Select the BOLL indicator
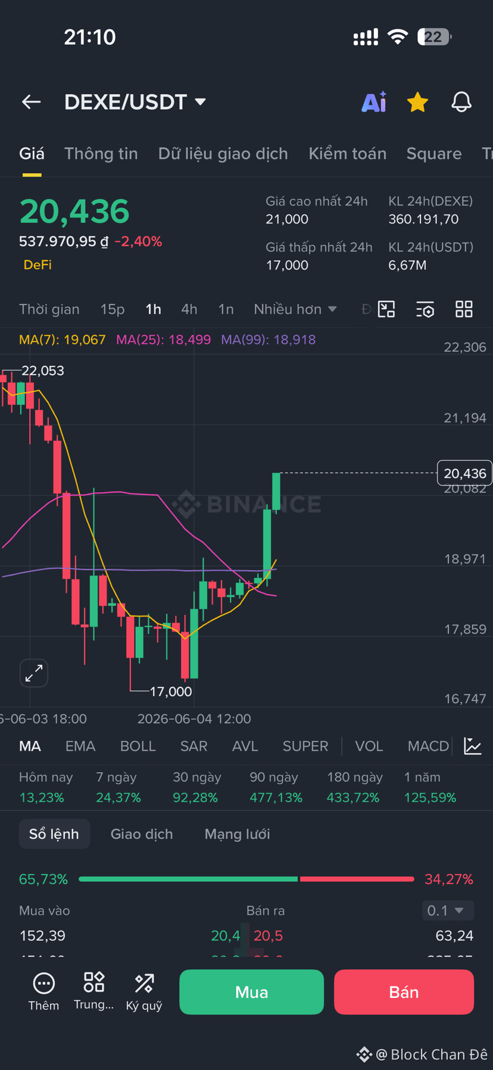The image size is (493, 1070). (138, 746)
